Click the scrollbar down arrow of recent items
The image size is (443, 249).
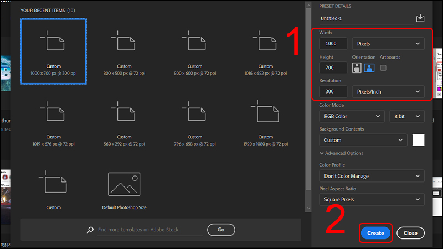tap(308, 209)
